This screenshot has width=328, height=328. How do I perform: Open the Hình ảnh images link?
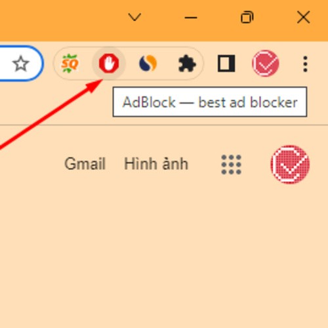156,163
